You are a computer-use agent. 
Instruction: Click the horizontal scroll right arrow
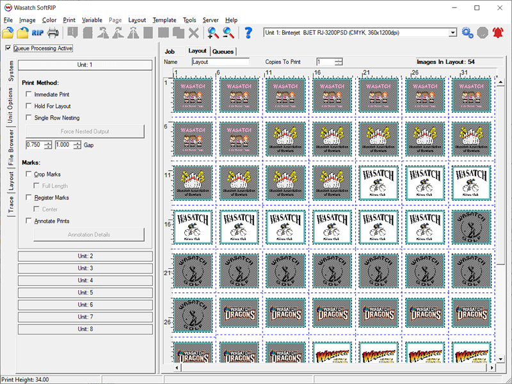[492, 367]
